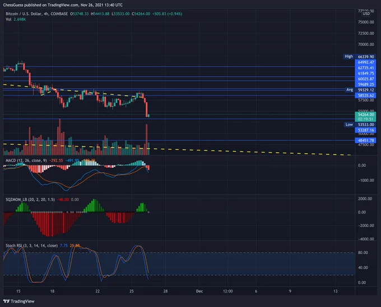
Task: Click the 53287.16 price level label
Action: [x=366, y=130]
